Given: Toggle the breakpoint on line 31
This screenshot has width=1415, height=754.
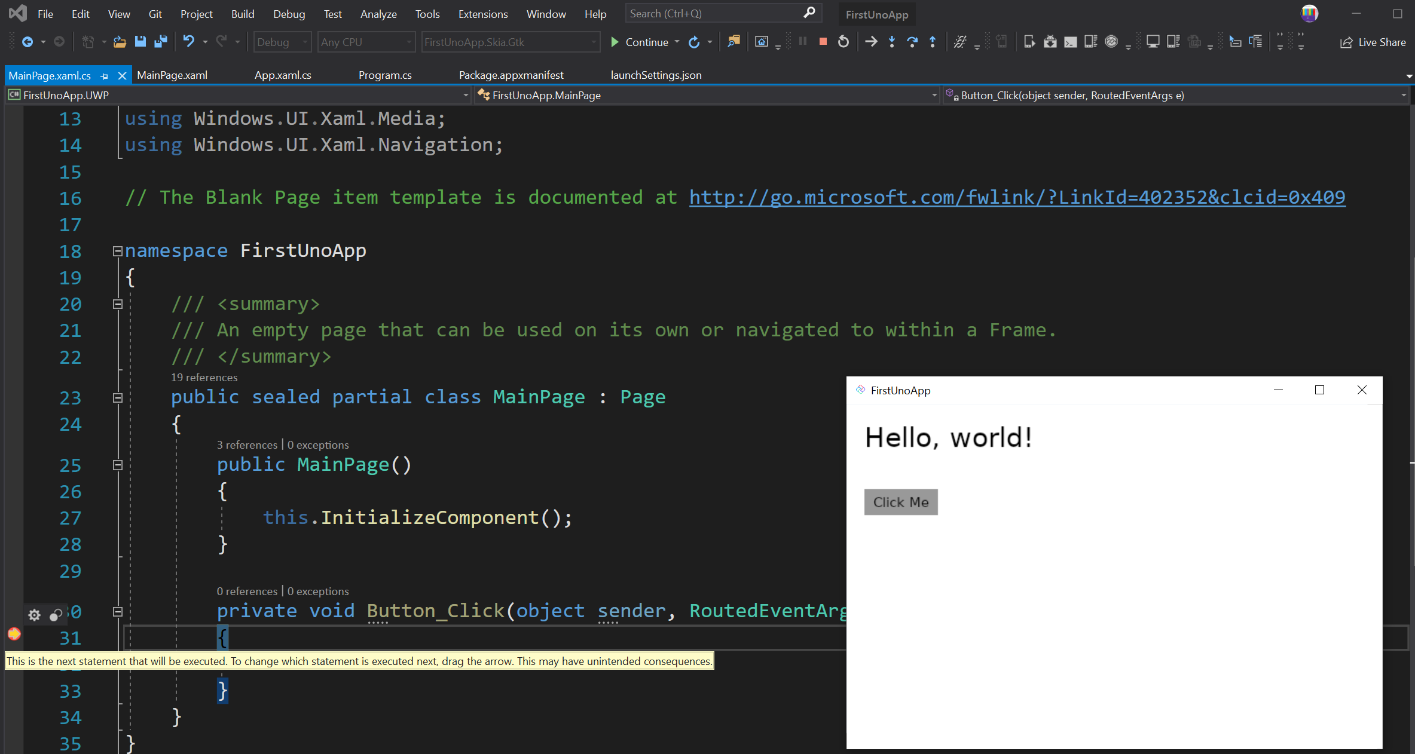Looking at the screenshot, I should [x=14, y=635].
